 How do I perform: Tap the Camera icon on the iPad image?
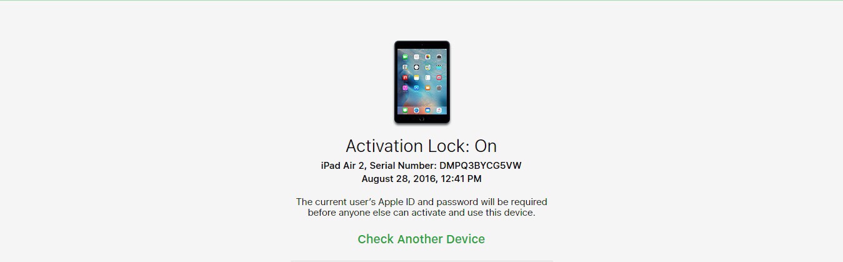click(x=439, y=57)
